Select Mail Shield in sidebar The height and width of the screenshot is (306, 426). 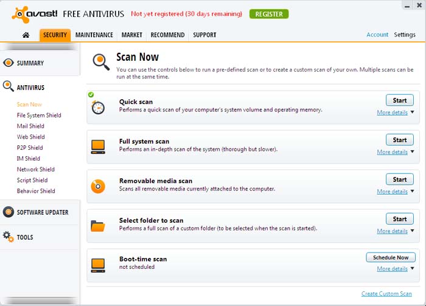30,127
